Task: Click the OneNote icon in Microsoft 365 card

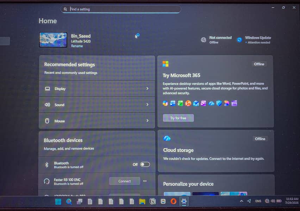Action: (x=204, y=104)
